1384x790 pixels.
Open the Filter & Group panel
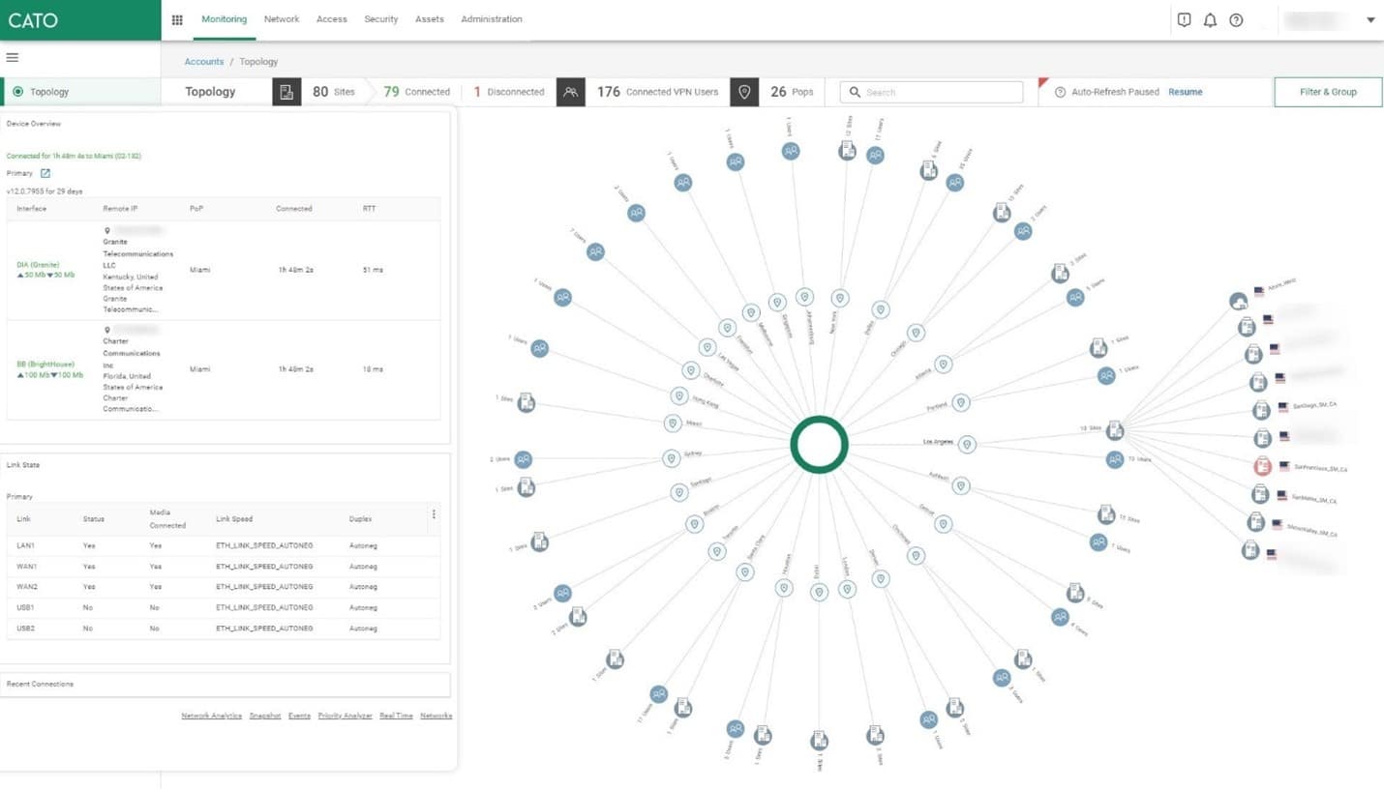pyautogui.click(x=1328, y=92)
